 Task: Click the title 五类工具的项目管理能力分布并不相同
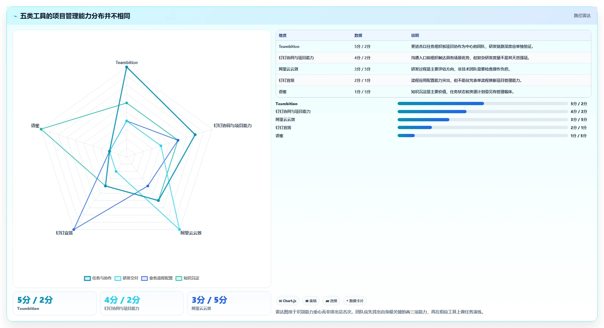point(75,16)
